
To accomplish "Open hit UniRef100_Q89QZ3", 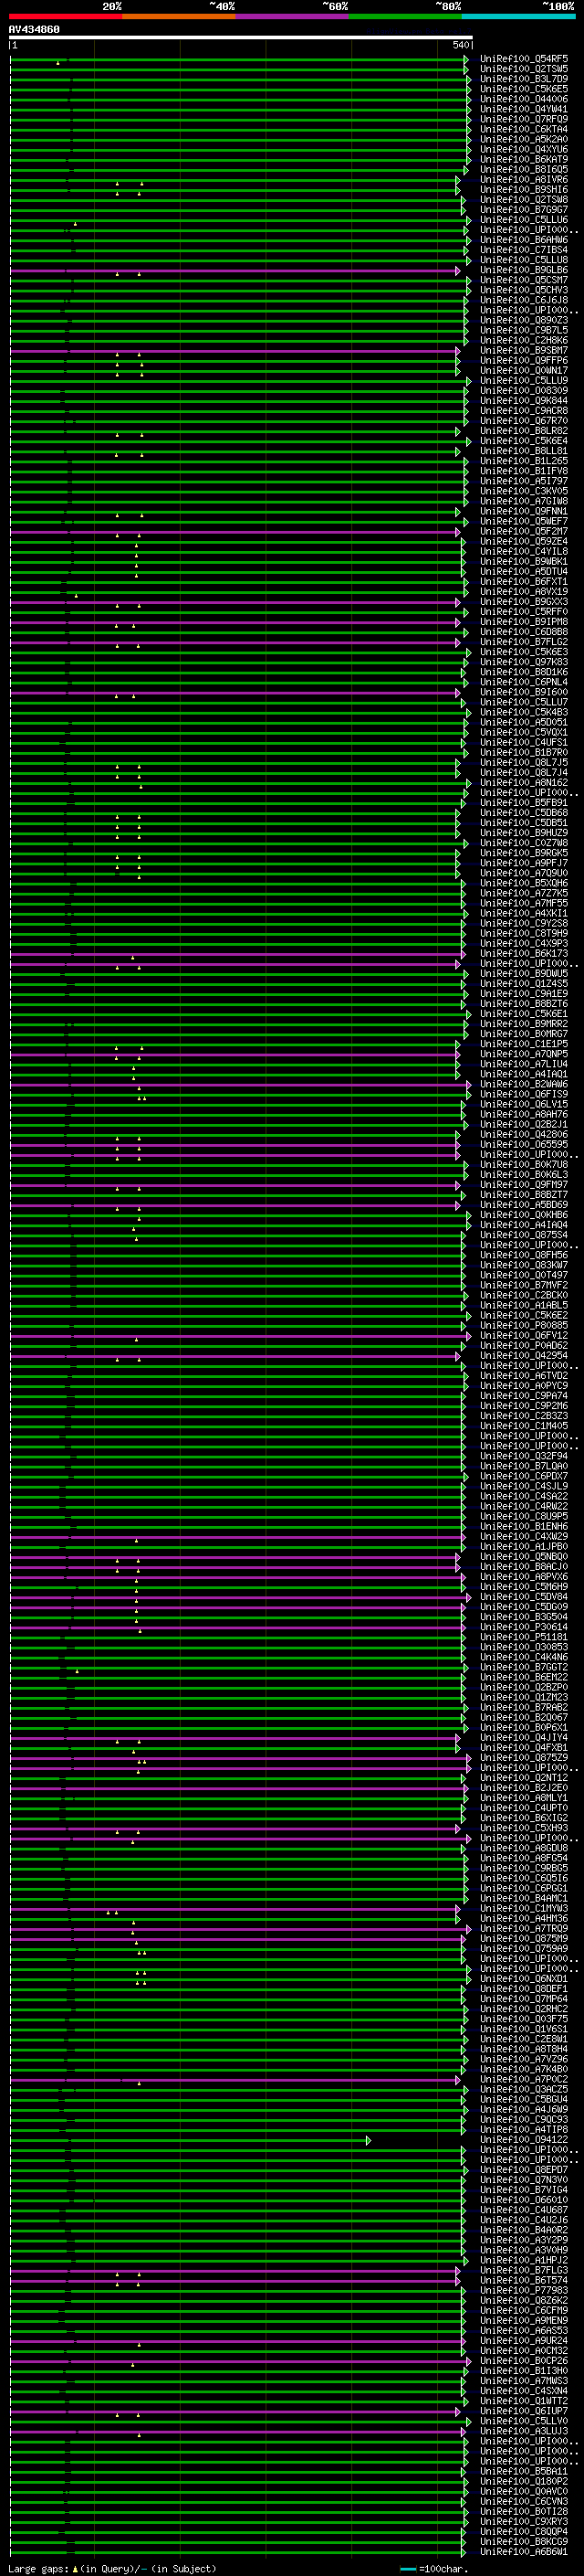I will tap(524, 320).
